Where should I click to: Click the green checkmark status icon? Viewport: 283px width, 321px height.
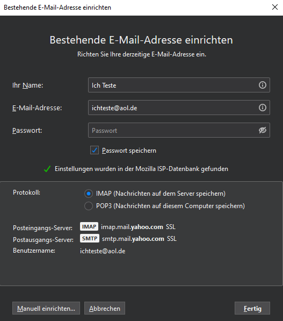[47, 169]
